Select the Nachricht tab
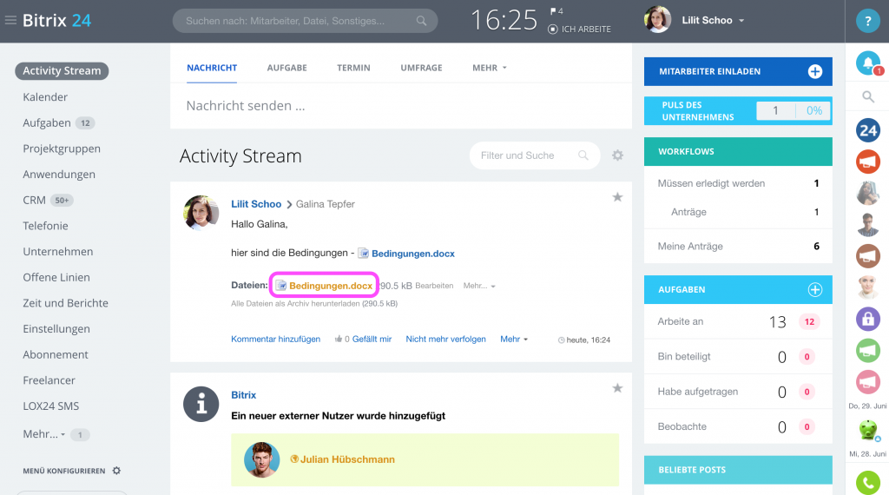 pos(212,68)
